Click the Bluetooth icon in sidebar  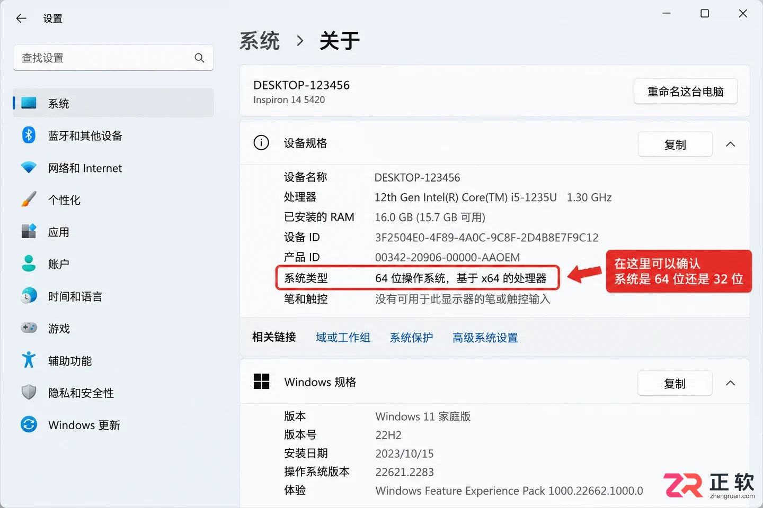pyautogui.click(x=29, y=135)
